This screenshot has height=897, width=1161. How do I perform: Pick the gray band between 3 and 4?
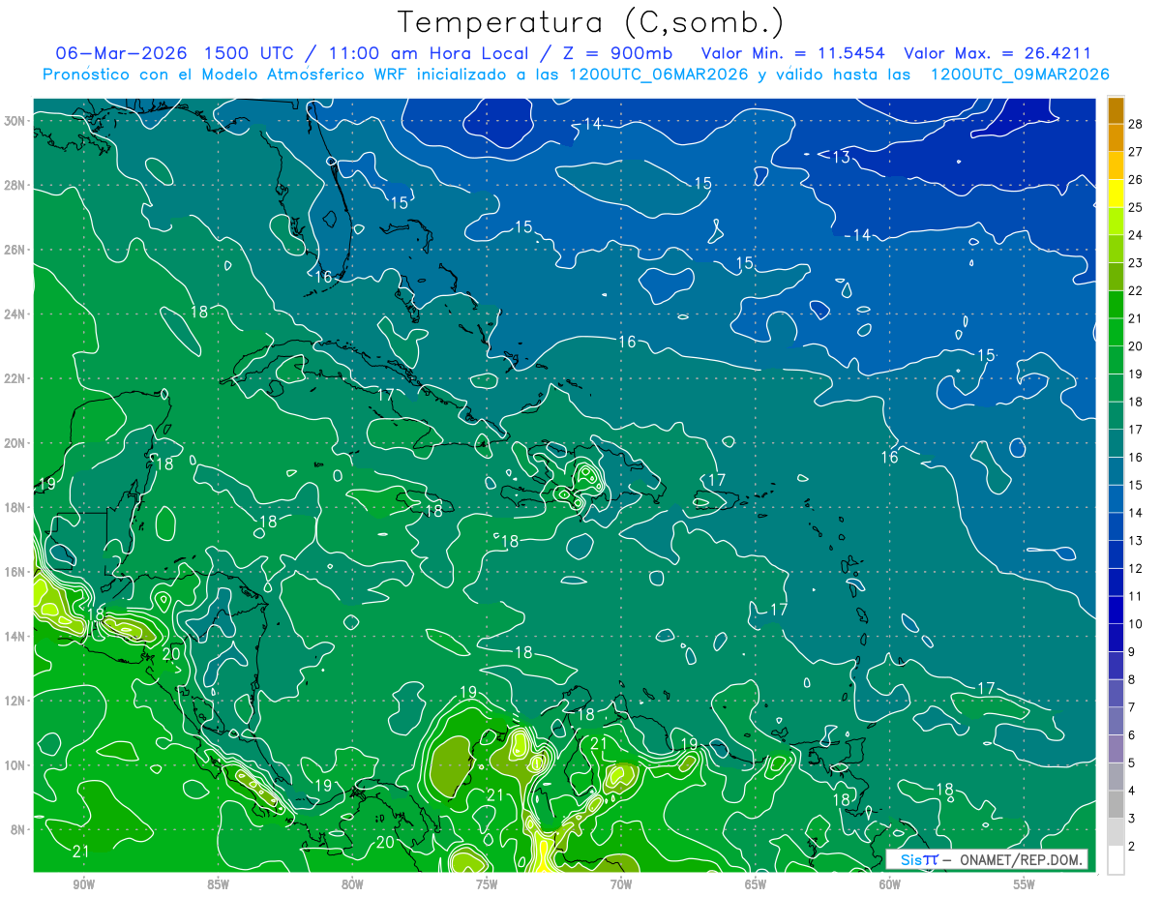1116,805
